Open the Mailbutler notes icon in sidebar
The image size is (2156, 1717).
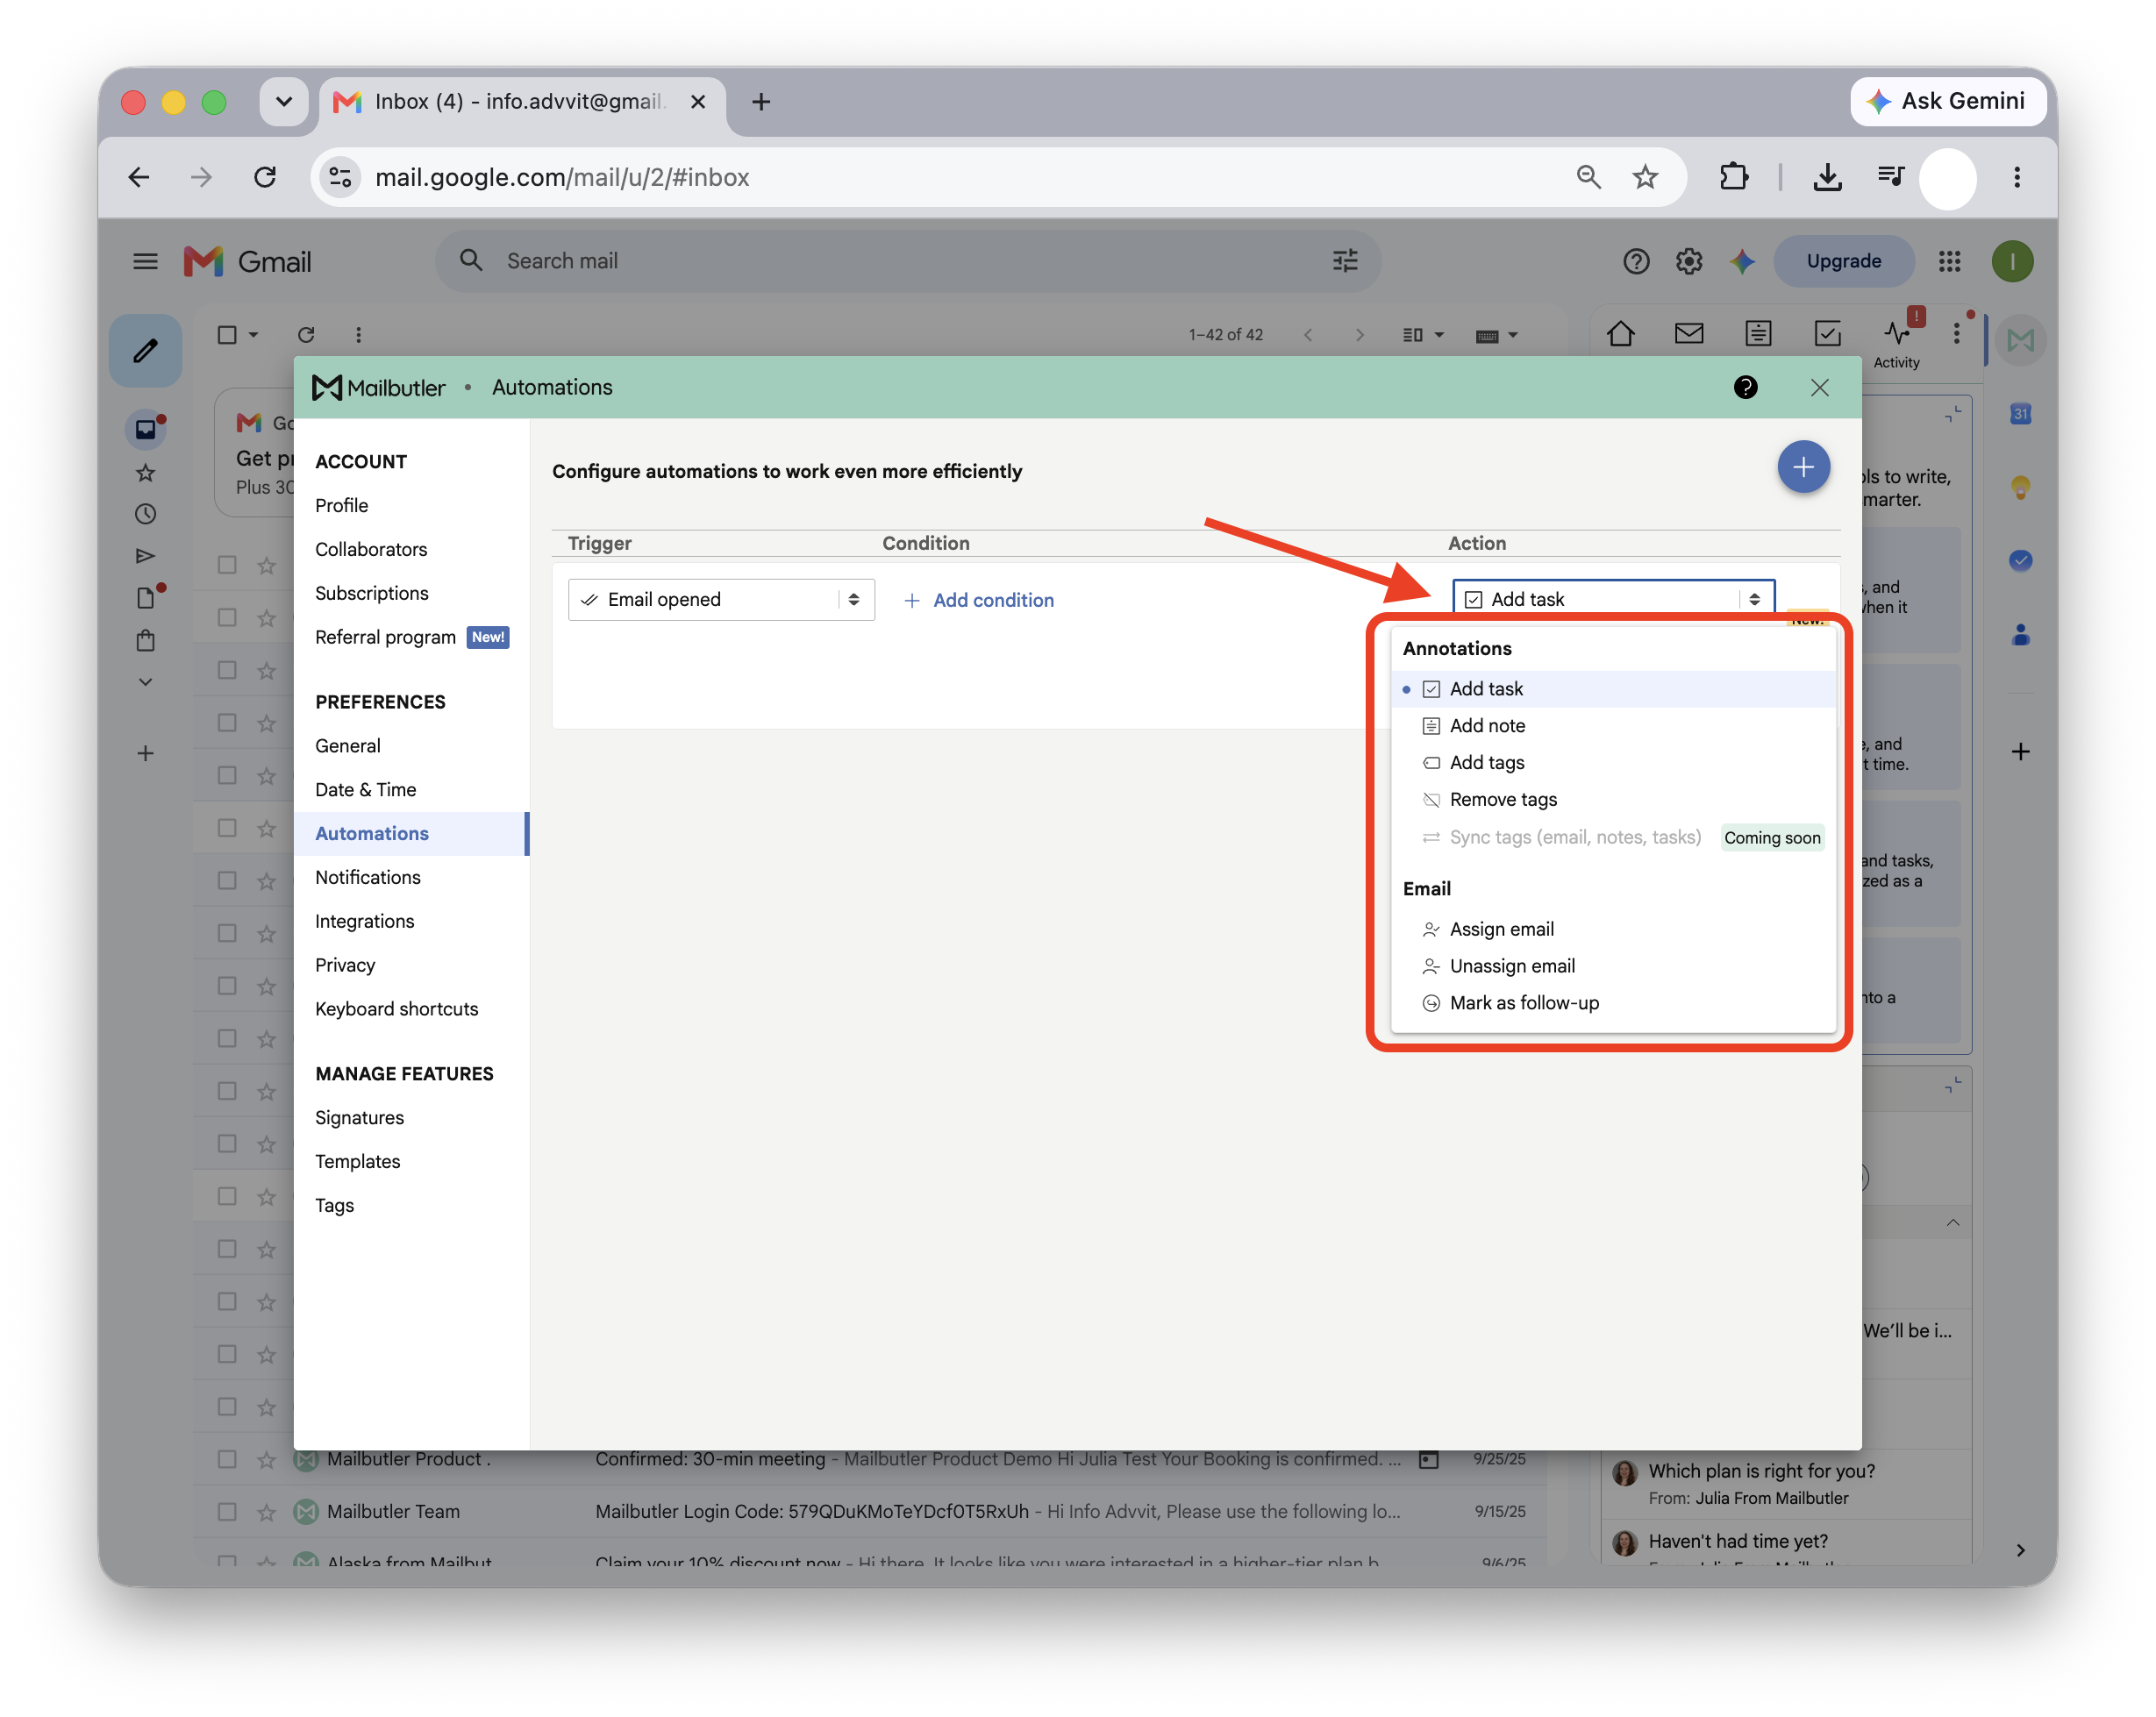point(1757,334)
